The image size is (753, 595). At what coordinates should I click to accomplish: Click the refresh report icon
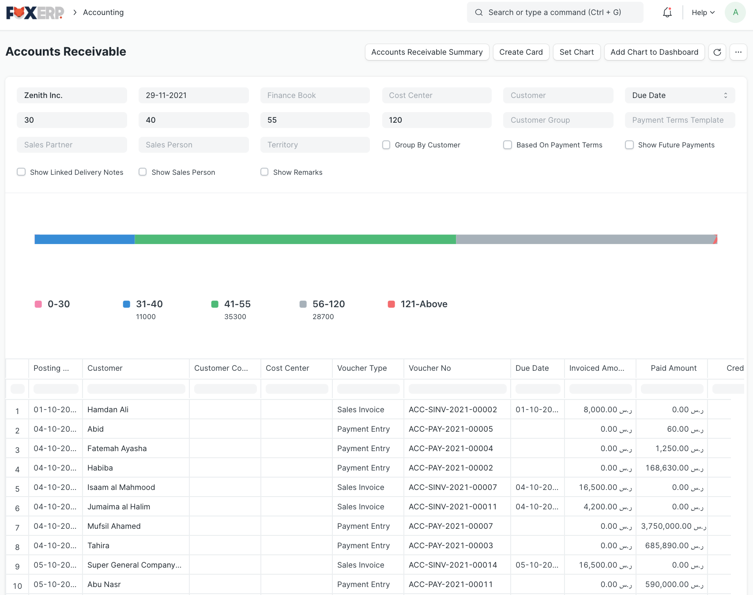pos(717,52)
